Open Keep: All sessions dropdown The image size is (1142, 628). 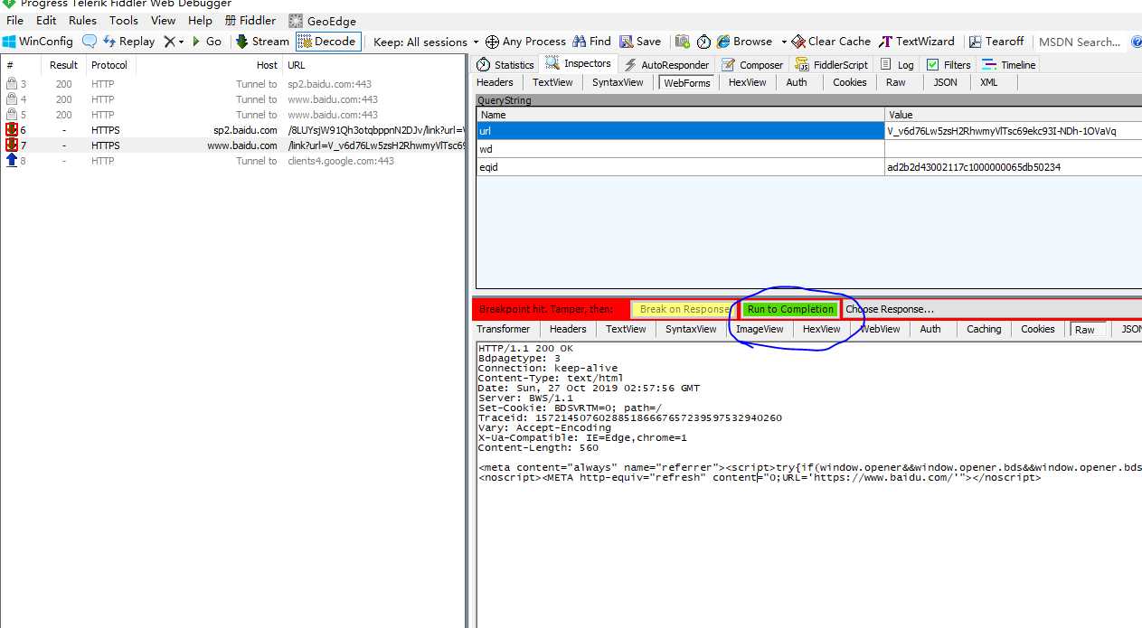[426, 42]
